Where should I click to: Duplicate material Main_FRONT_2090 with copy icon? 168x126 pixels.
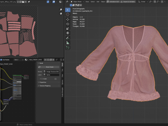pyautogui.click(x=51, y=60)
